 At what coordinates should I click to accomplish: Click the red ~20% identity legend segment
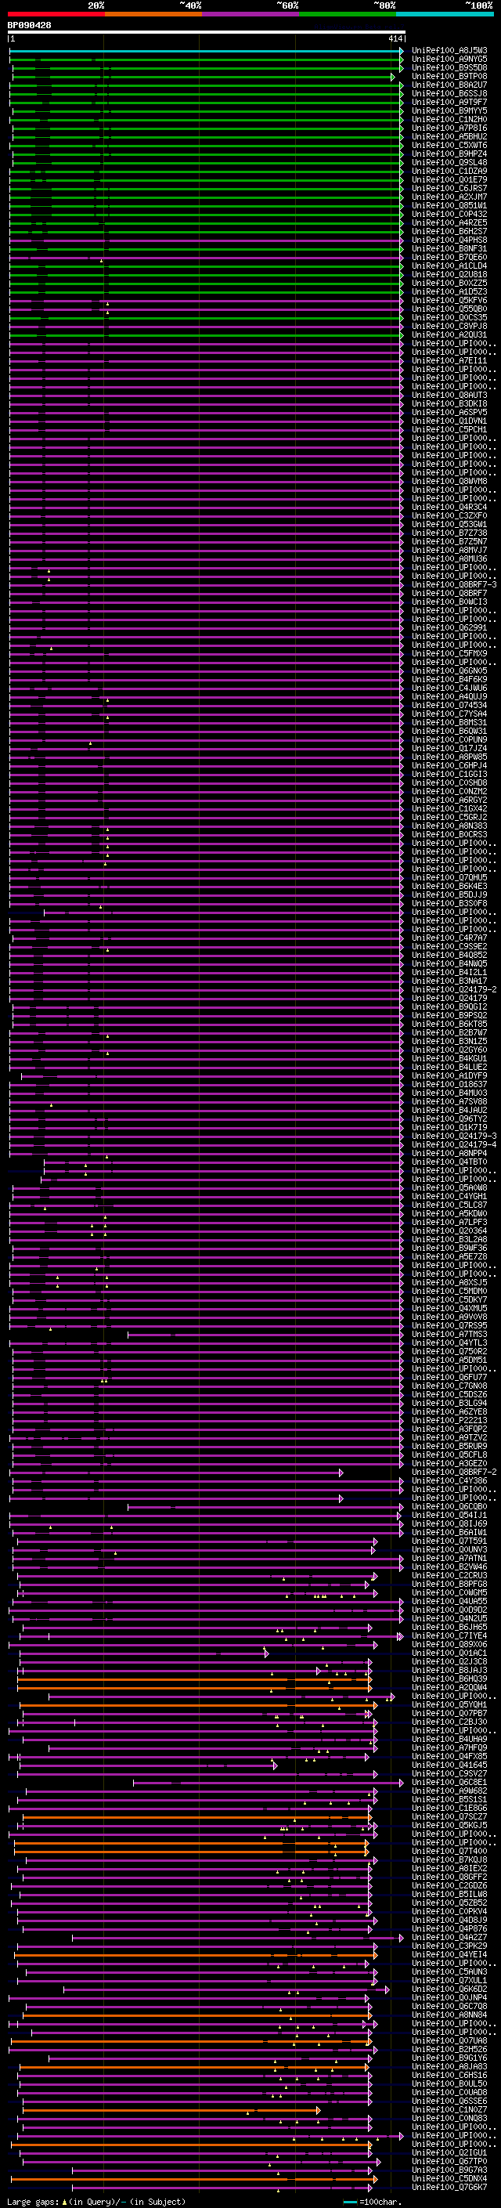56,14
